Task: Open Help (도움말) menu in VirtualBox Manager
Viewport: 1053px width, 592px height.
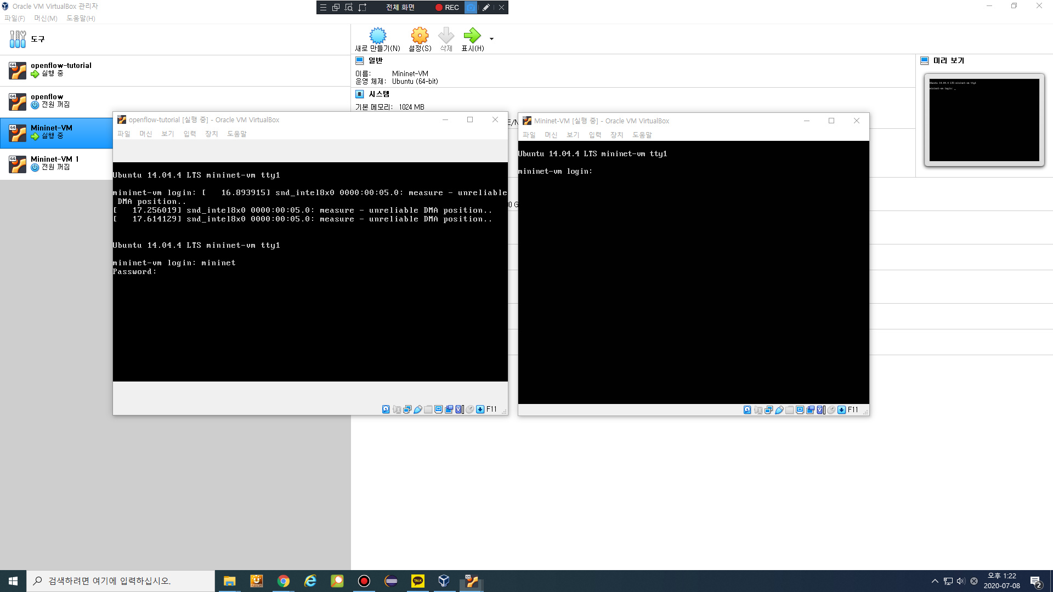Action: click(x=81, y=18)
